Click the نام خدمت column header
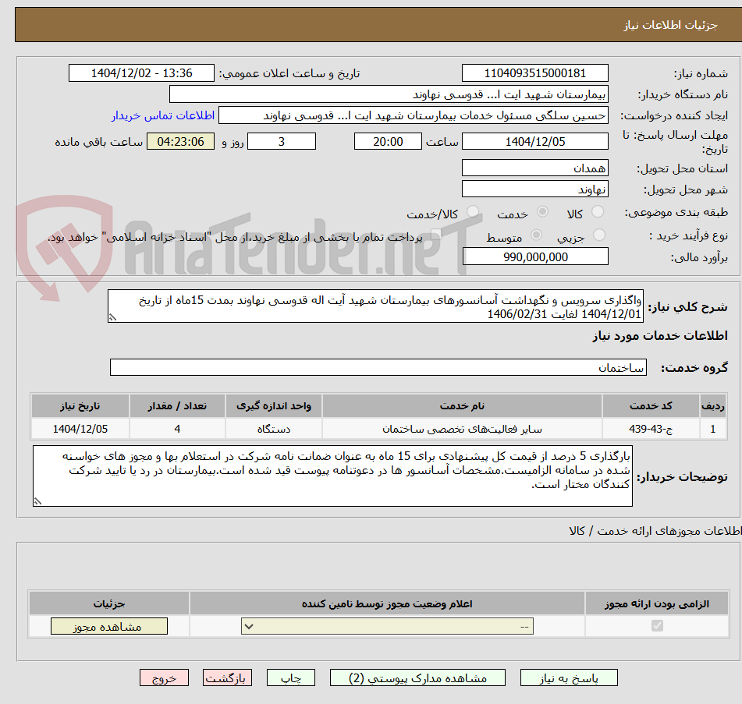This screenshot has height=704, width=742. 462,406
